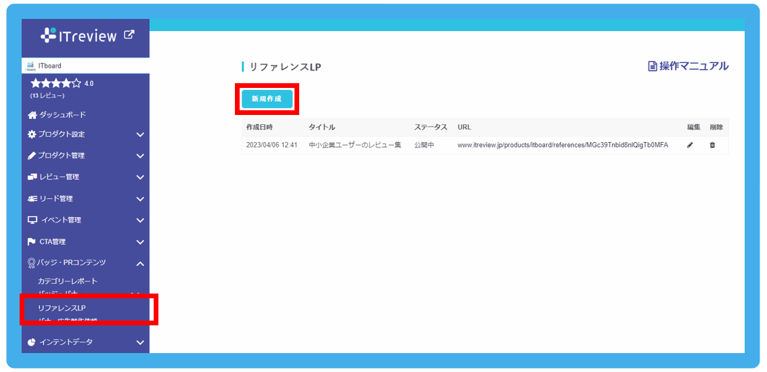
Task: Click the プロダクト設定 gear icon
Action: tap(32, 135)
